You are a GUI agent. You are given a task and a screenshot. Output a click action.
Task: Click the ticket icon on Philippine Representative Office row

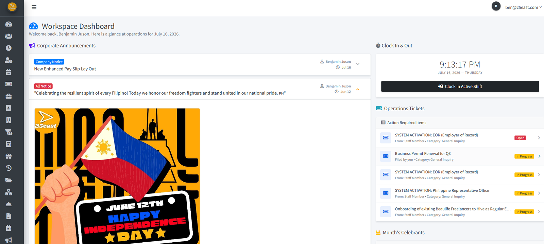click(386, 193)
